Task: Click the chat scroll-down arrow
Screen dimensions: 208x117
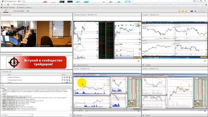Action: [x=71, y=110]
